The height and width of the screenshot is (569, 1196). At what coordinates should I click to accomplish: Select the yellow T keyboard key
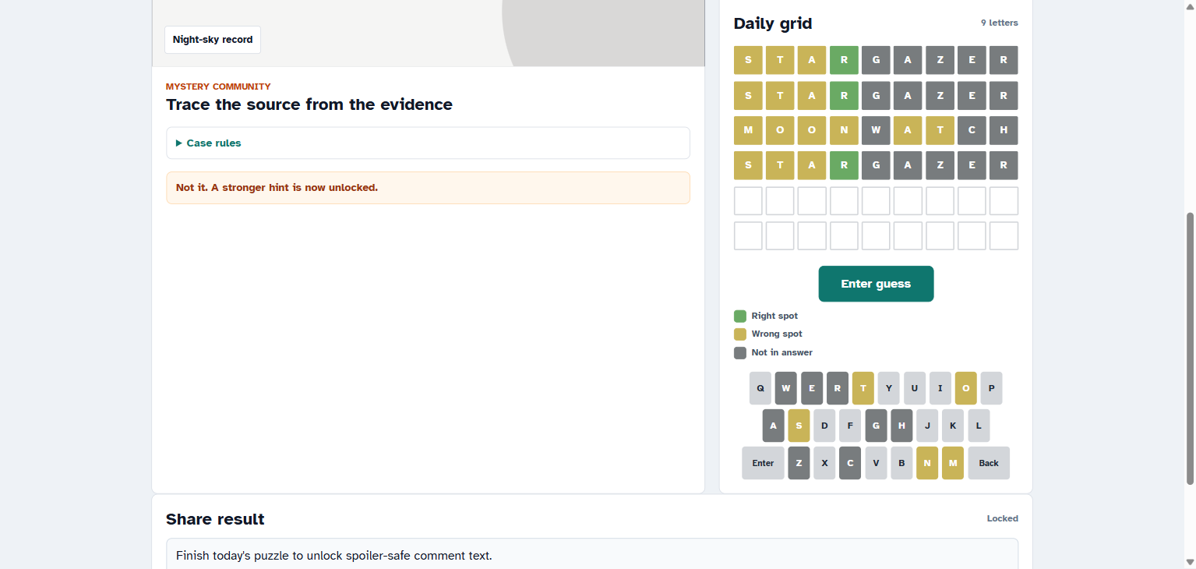click(x=863, y=388)
